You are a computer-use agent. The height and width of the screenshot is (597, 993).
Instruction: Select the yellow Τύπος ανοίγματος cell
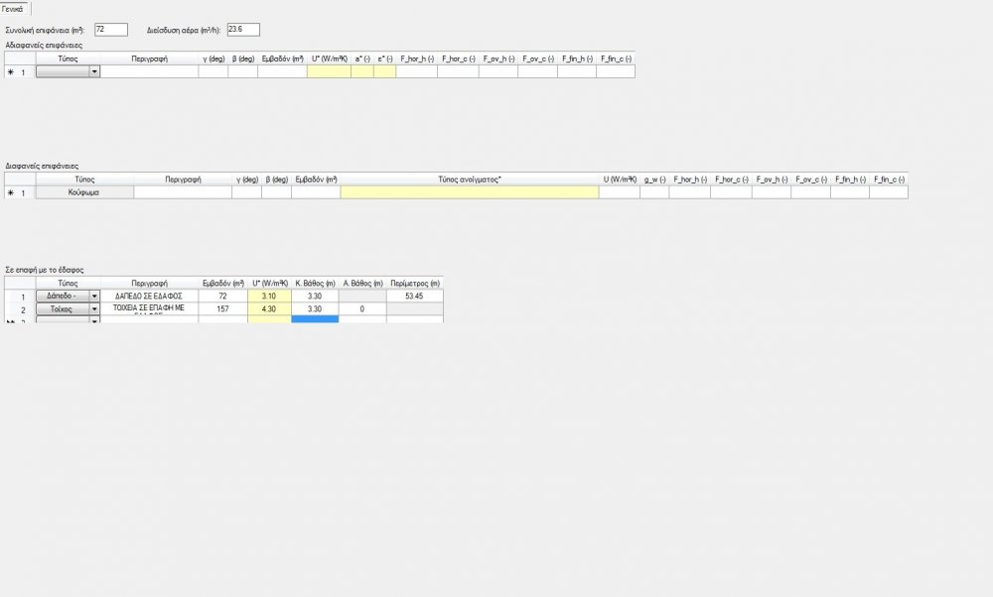click(x=469, y=192)
